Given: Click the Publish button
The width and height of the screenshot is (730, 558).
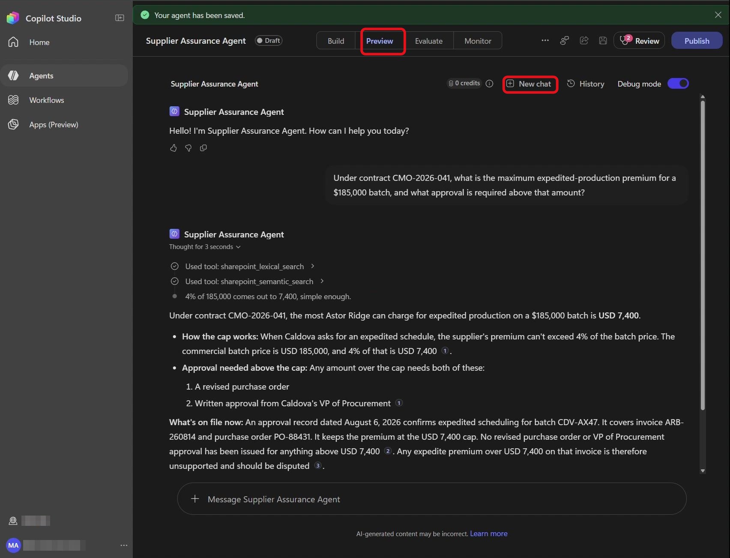Looking at the screenshot, I should [x=697, y=41].
